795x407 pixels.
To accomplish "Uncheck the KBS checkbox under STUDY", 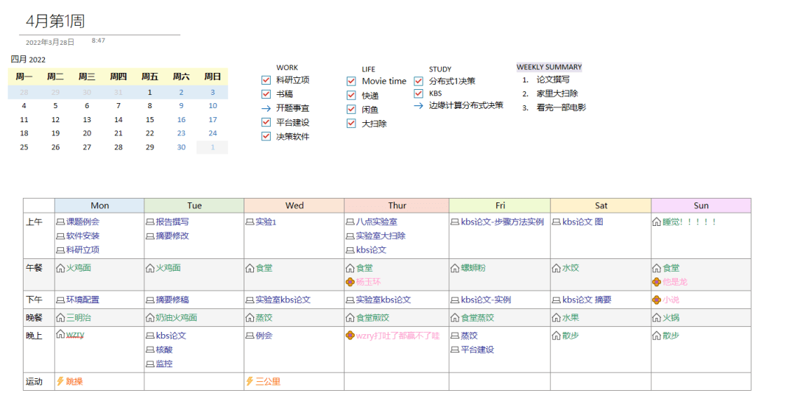I will coord(418,93).
